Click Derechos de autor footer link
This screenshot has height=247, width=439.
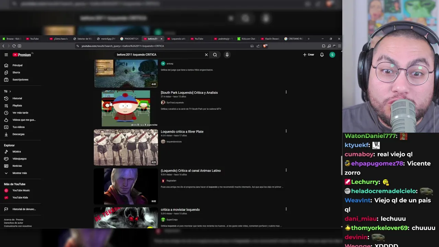[x=13, y=223]
